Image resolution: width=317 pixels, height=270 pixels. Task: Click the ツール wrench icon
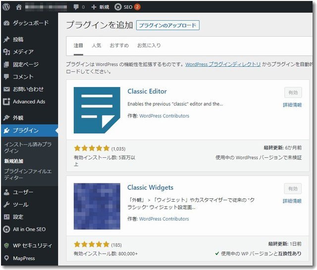[x=6, y=205]
